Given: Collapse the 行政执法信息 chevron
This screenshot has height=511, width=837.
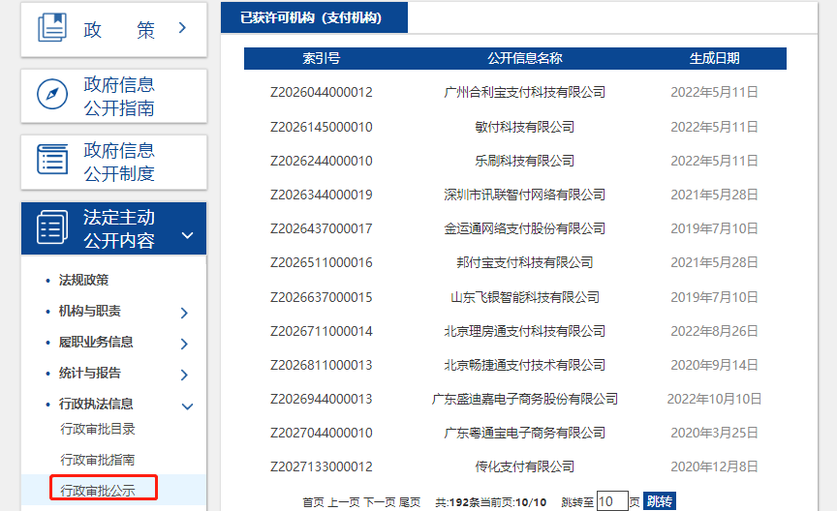Looking at the screenshot, I should (187, 406).
